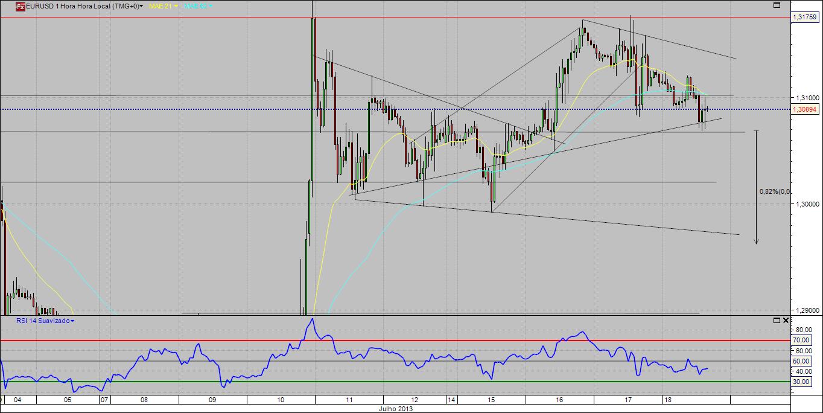
Task: Click the Julho 2013 month label
Action: click(x=396, y=408)
